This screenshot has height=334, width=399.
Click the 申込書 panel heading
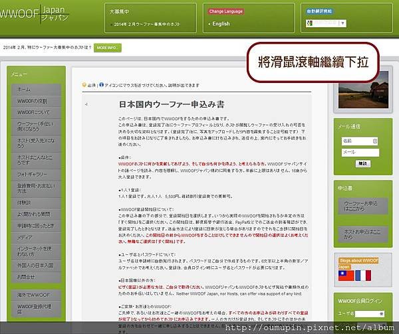[344, 188]
